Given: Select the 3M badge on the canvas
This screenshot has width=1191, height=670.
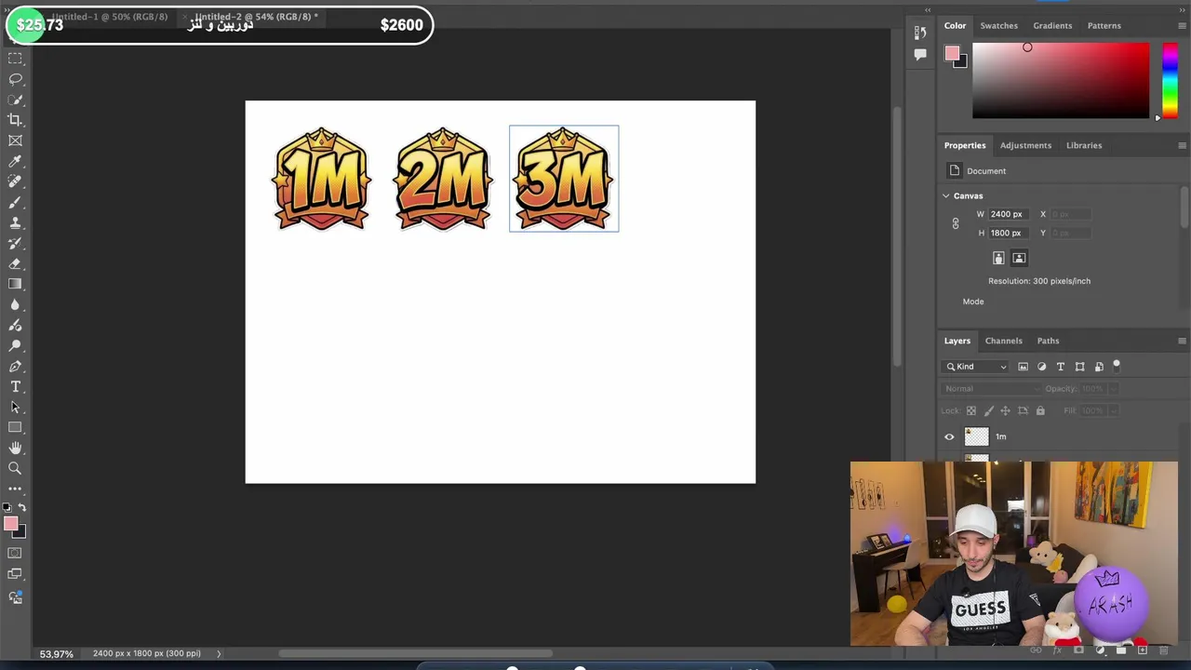Looking at the screenshot, I should (564, 179).
